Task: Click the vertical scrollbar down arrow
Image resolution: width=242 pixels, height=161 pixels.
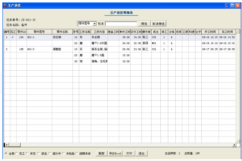Action: click(238, 141)
